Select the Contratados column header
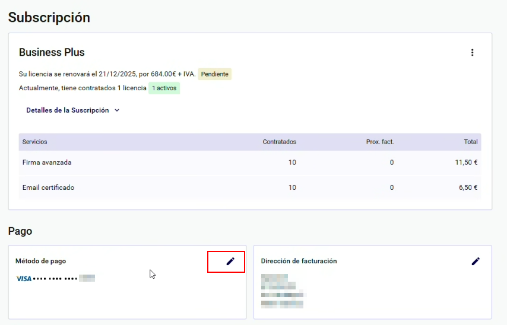Screen dimensions: 507x325 280,142
